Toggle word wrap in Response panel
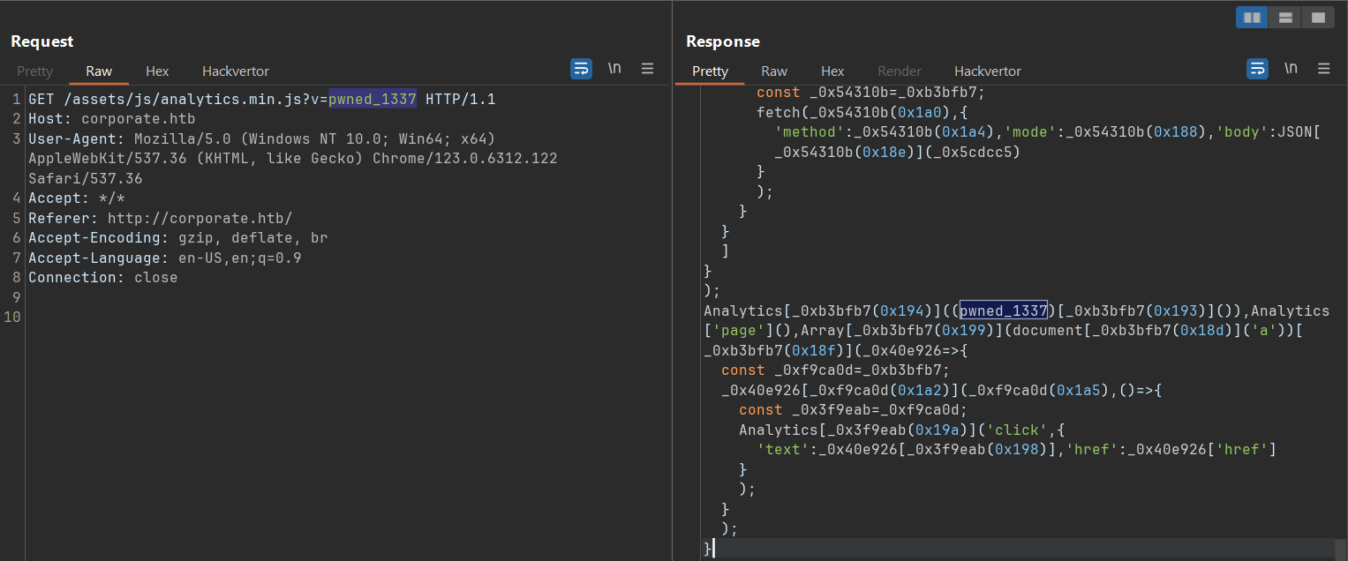The width and height of the screenshot is (1348, 561). coord(1257,69)
